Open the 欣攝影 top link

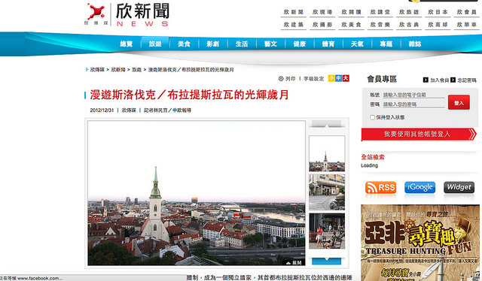[322, 25]
